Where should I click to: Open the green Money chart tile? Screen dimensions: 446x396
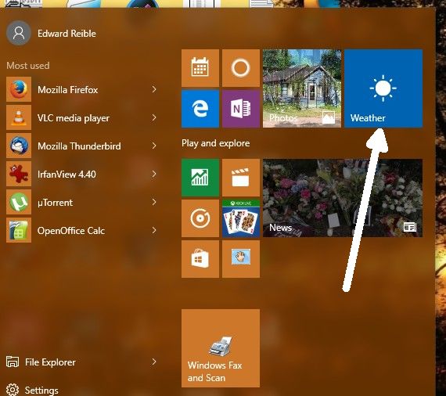click(200, 178)
